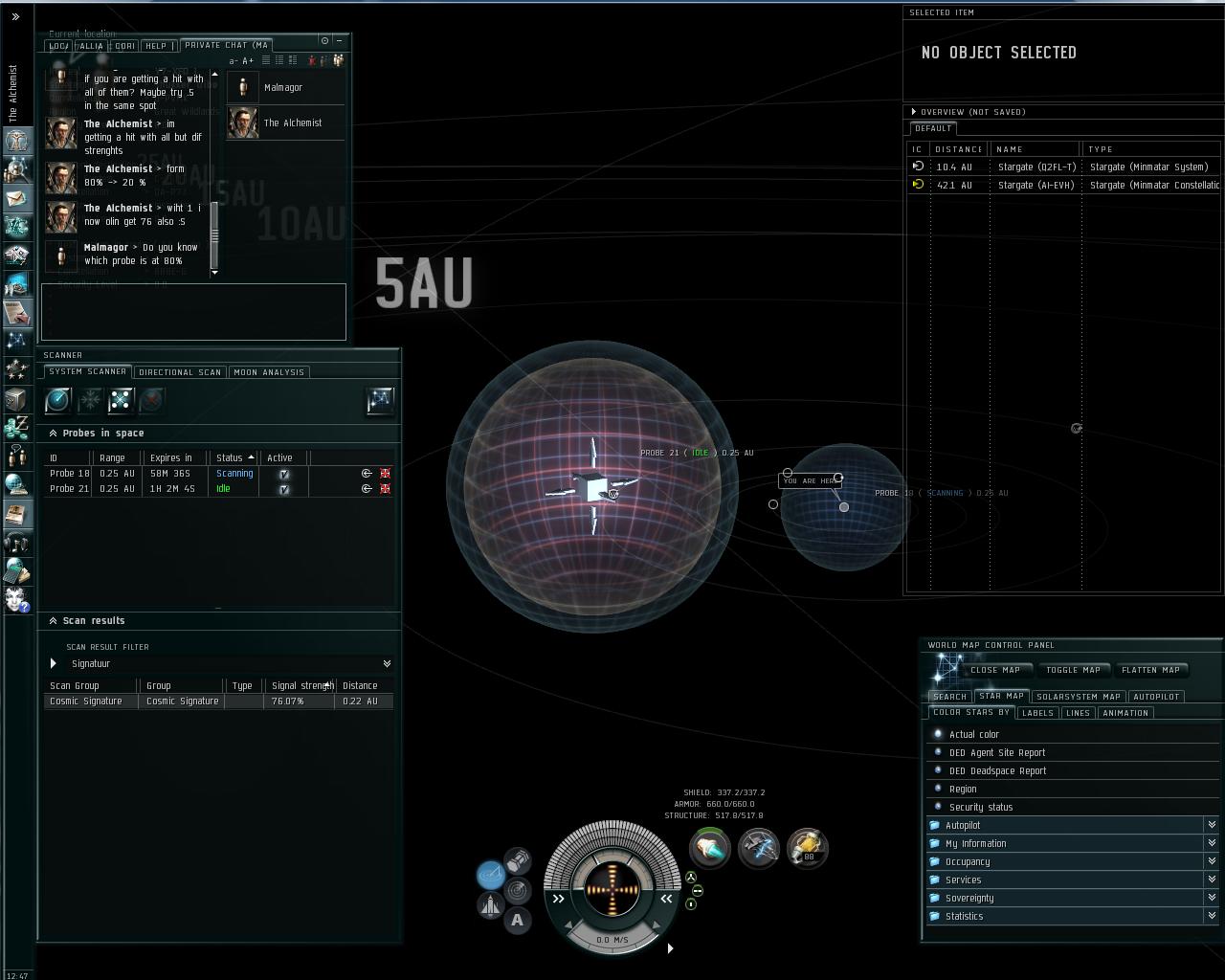Click the chat message input box

[x=193, y=311]
